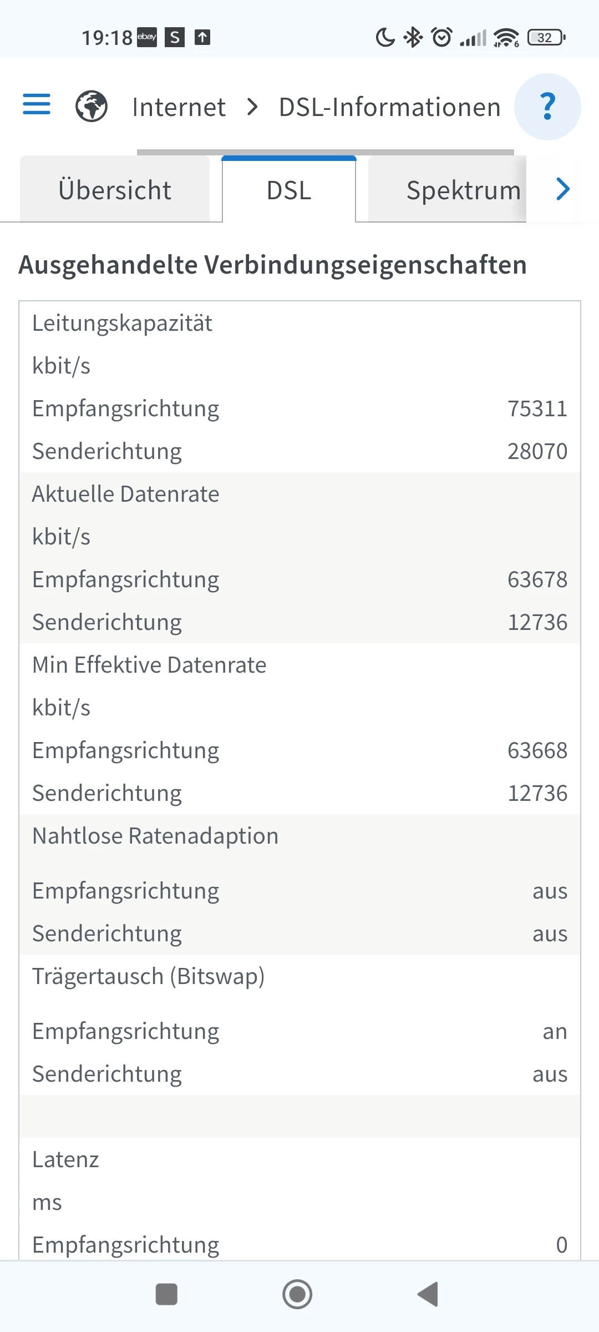
Task: Tap the globe Internet icon
Action: 92,106
